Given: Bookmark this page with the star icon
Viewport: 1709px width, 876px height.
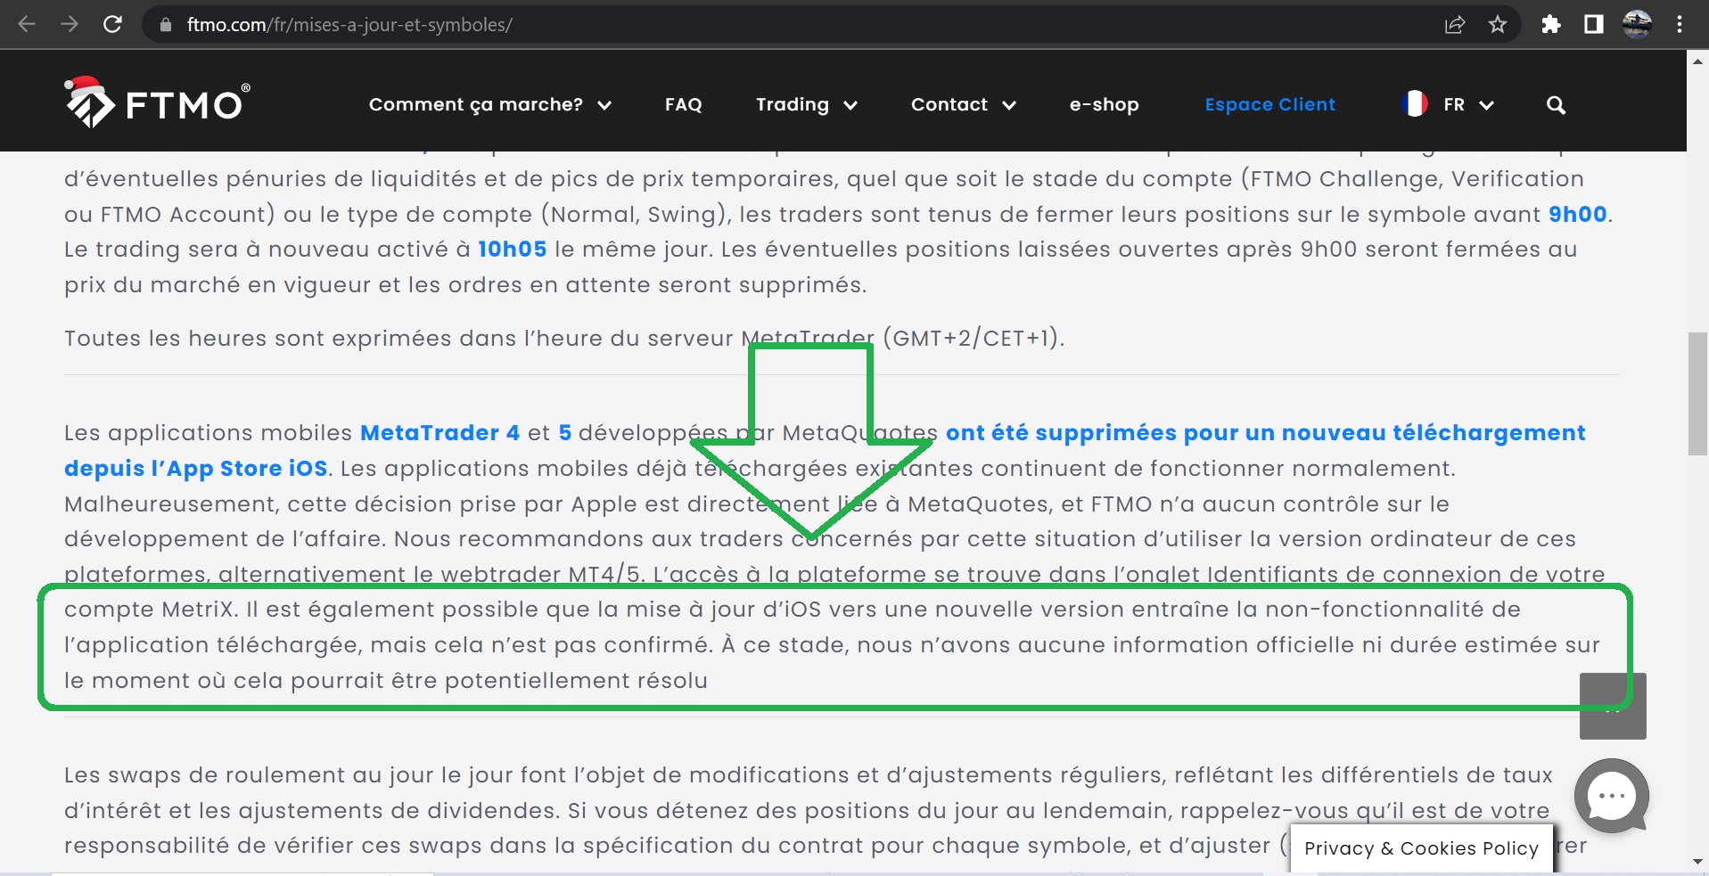Looking at the screenshot, I should [x=1498, y=24].
